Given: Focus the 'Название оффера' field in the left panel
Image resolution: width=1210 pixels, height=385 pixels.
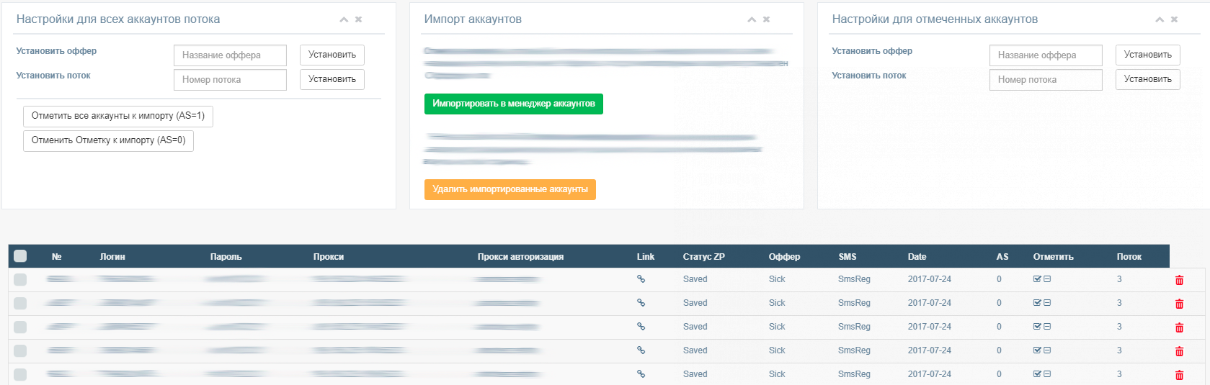Looking at the screenshot, I should [230, 55].
